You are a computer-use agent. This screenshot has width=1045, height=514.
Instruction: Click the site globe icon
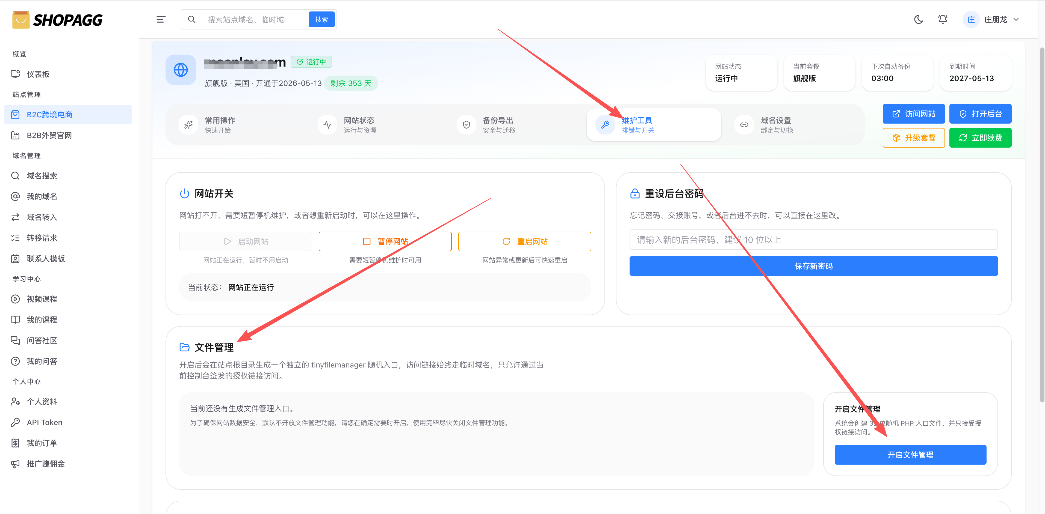181,70
